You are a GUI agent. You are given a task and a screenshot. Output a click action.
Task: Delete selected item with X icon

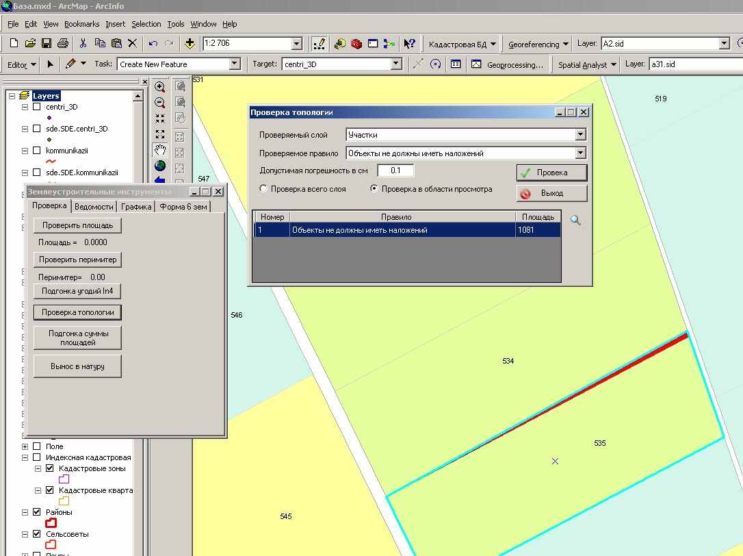coord(133,43)
